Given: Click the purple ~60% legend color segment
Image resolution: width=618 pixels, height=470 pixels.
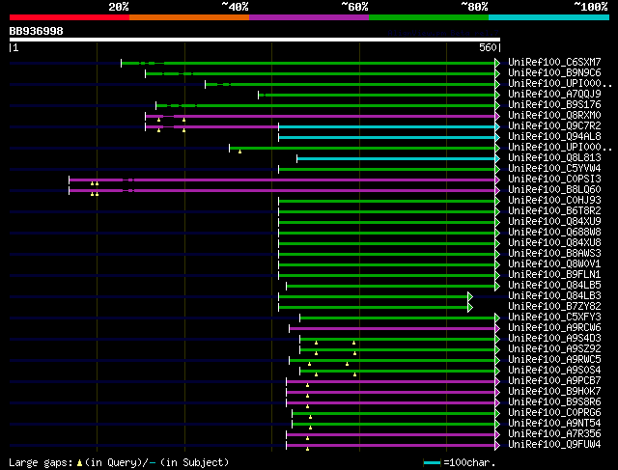Looking at the screenshot, I should [309, 17].
